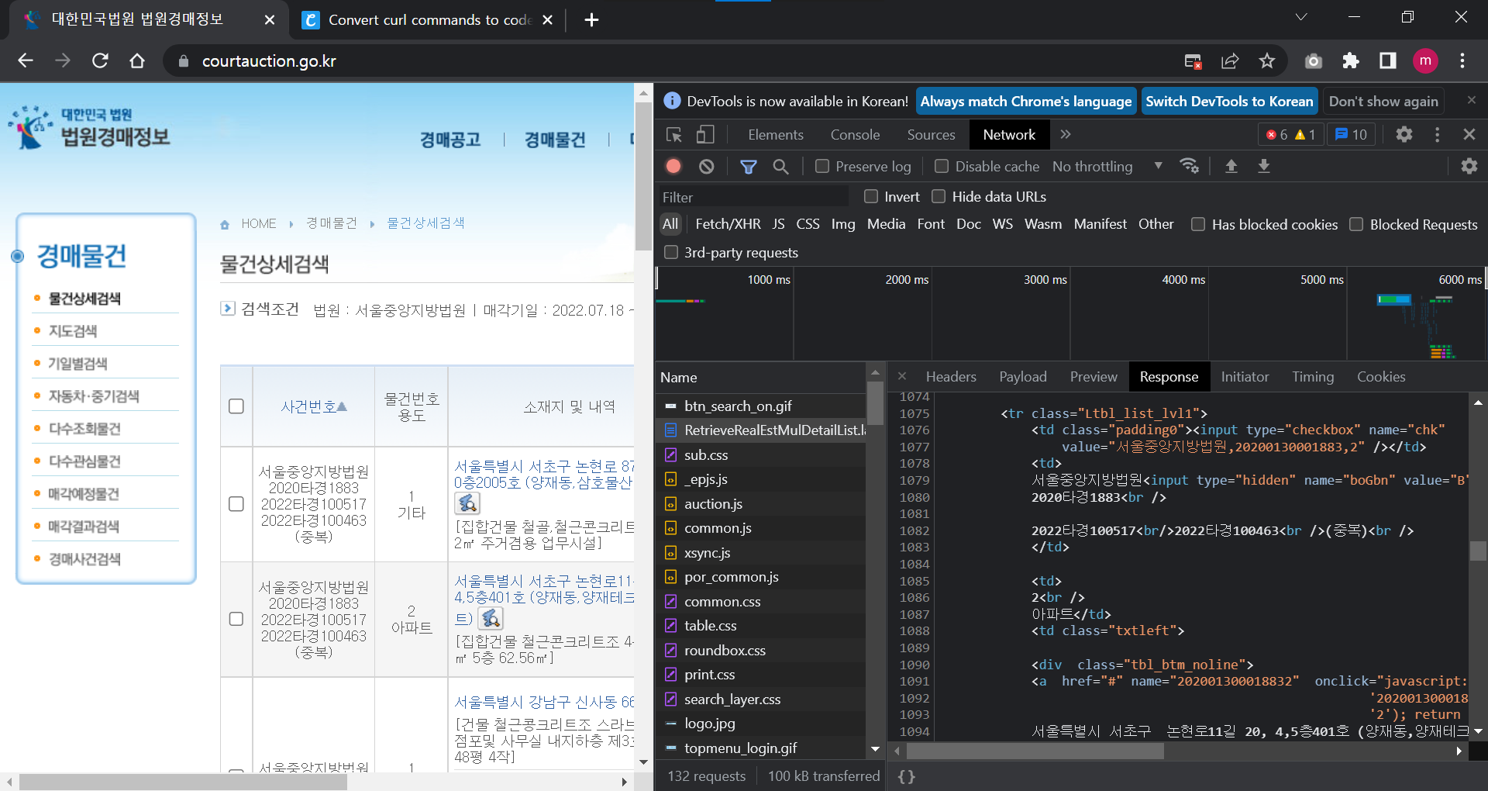This screenshot has height=791, width=1488.
Task: Check 3rd-party requests
Action: (671, 252)
